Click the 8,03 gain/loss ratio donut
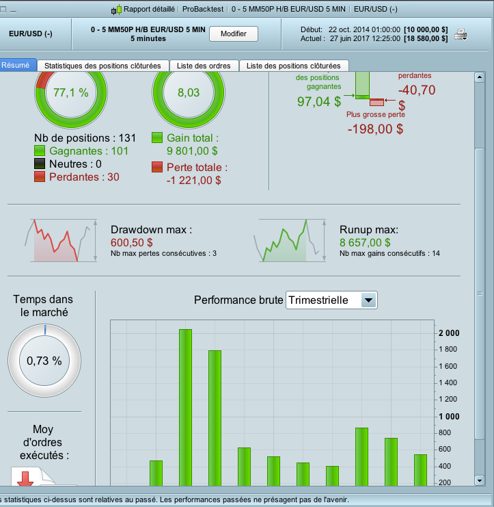This screenshot has height=507, width=494. click(189, 92)
